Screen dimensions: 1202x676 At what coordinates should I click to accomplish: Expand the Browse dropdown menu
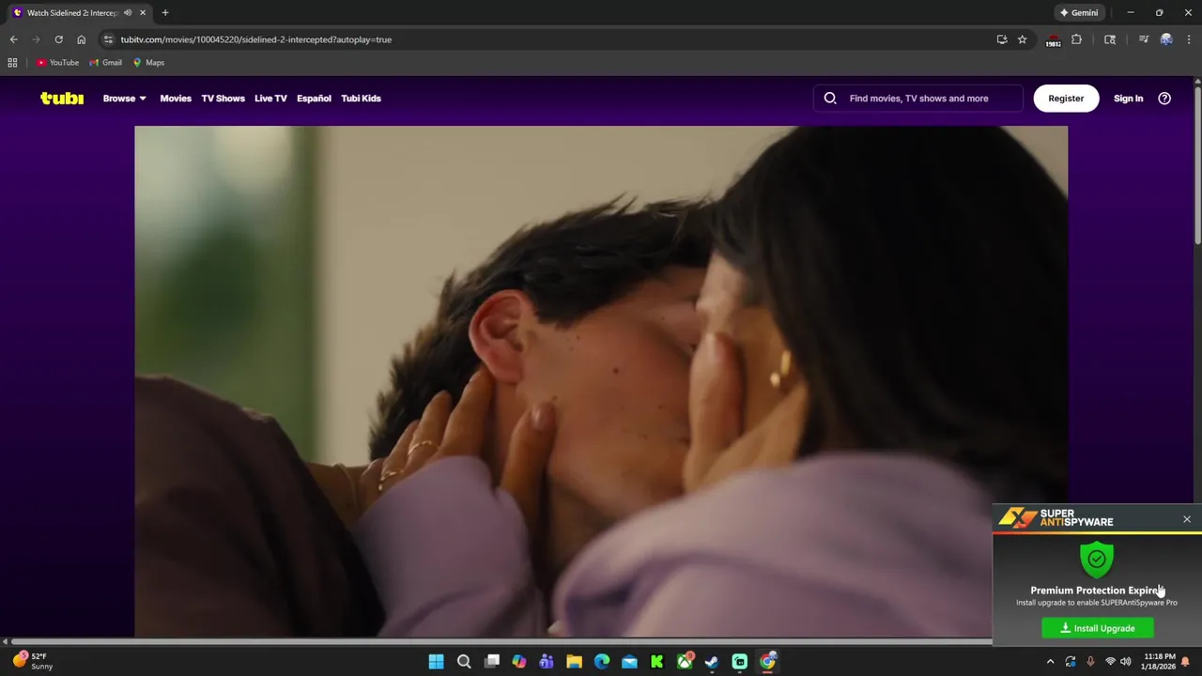[x=124, y=99]
